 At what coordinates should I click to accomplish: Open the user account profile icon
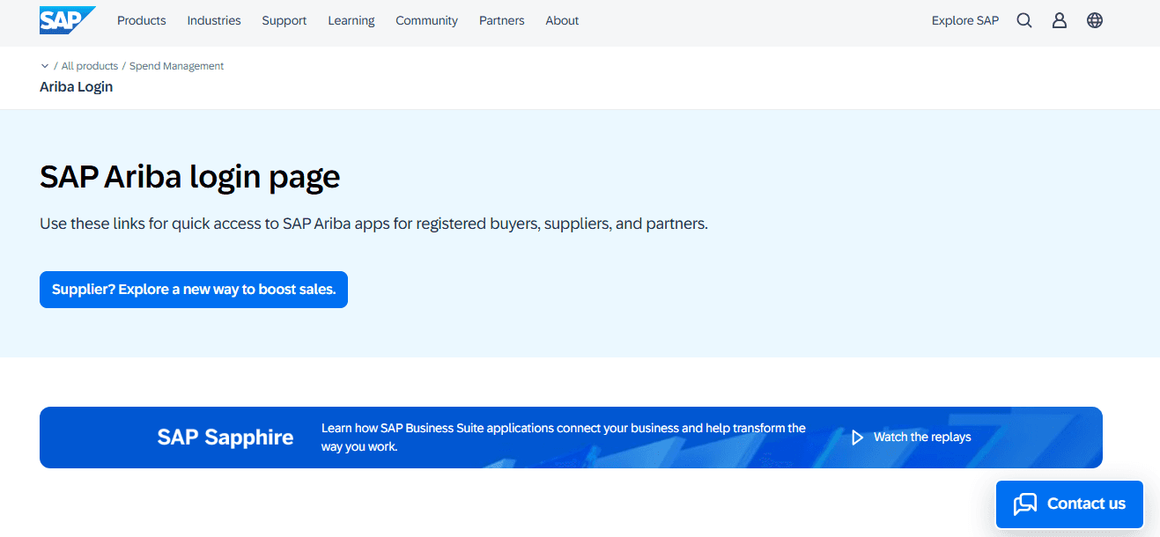point(1060,20)
